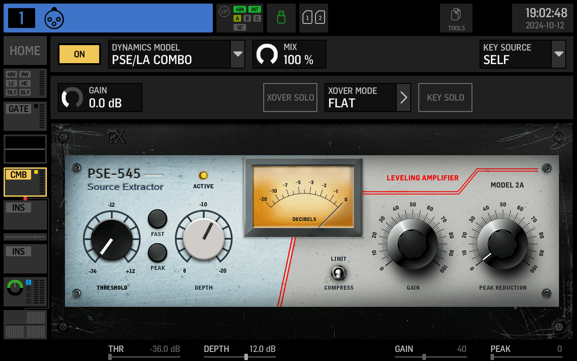Open the input section with 48V/INV
The height and width of the screenshot is (361, 577).
[x=25, y=83]
